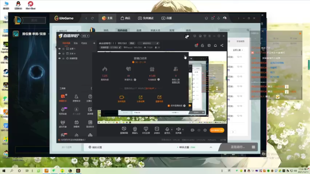This screenshot has width=310, height=174.
Task: Toggle visibility of the 英雄联盟 source
Action: pyautogui.click(x=59, y=58)
